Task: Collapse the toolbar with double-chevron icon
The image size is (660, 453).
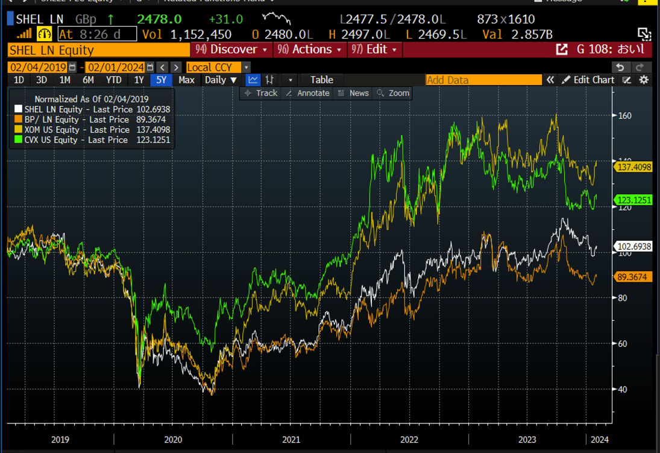Action: click(550, 80)
